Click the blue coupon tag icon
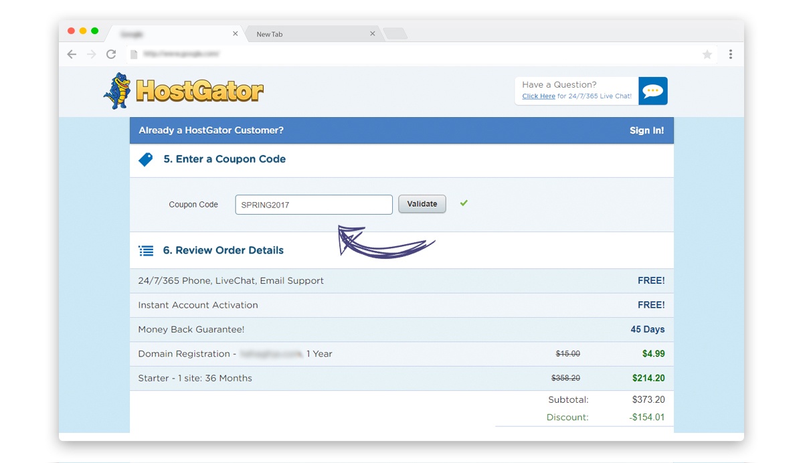The image size is (803, 463). [145, 159]
